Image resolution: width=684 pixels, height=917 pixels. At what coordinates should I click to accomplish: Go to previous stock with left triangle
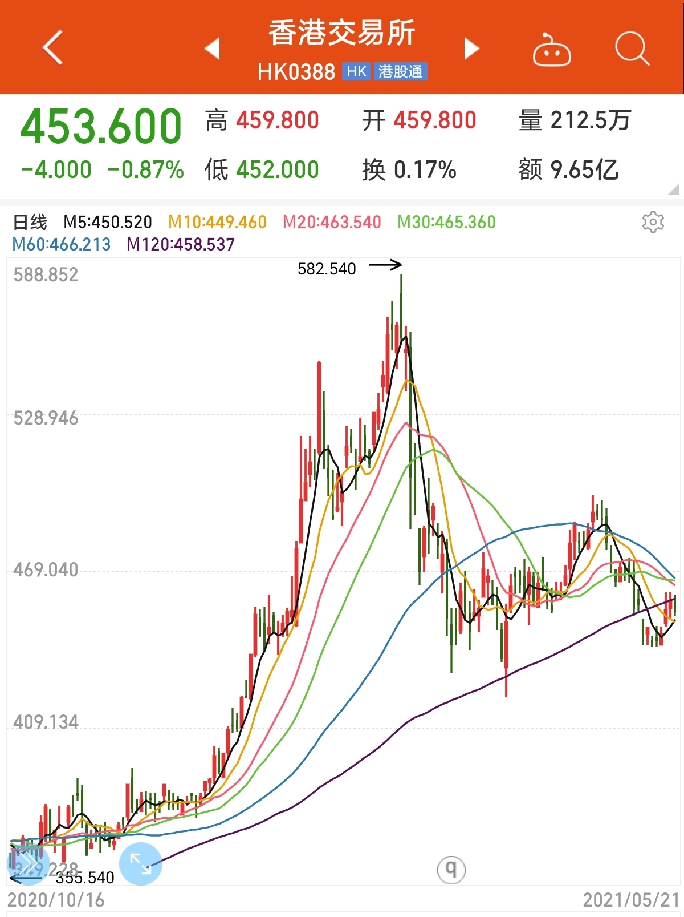[212, 49]
